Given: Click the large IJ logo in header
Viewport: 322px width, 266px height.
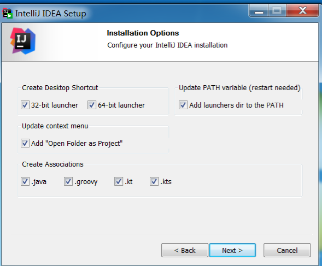Looking at the screenshot, I should pos(23,41).
